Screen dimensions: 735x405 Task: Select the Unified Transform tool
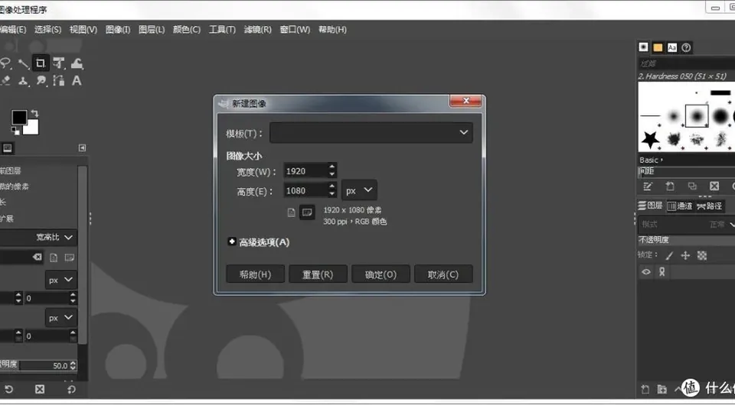coord(59,63)
